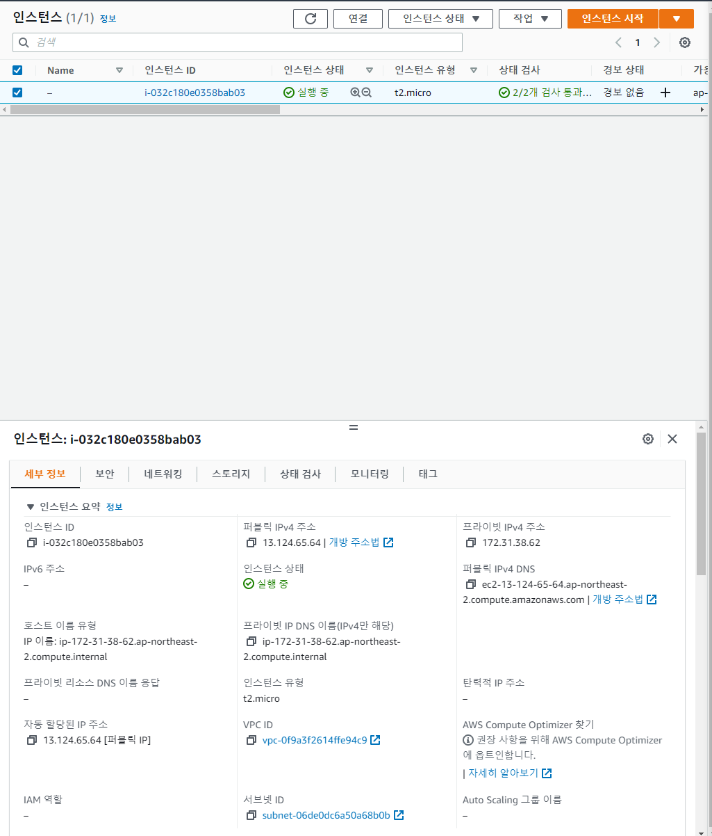Switch to the 보안 tab
This screenshot has height=836, width=712.
[105, 474]
